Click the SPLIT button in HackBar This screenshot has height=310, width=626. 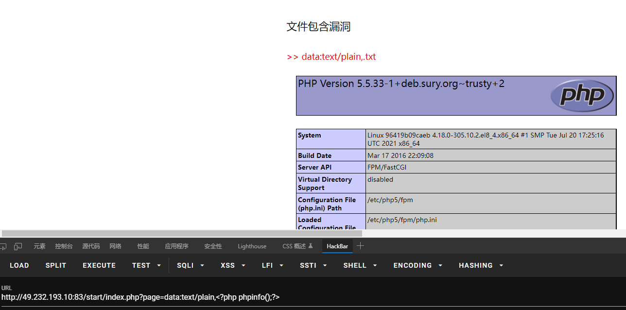click(x=56, y=265)
